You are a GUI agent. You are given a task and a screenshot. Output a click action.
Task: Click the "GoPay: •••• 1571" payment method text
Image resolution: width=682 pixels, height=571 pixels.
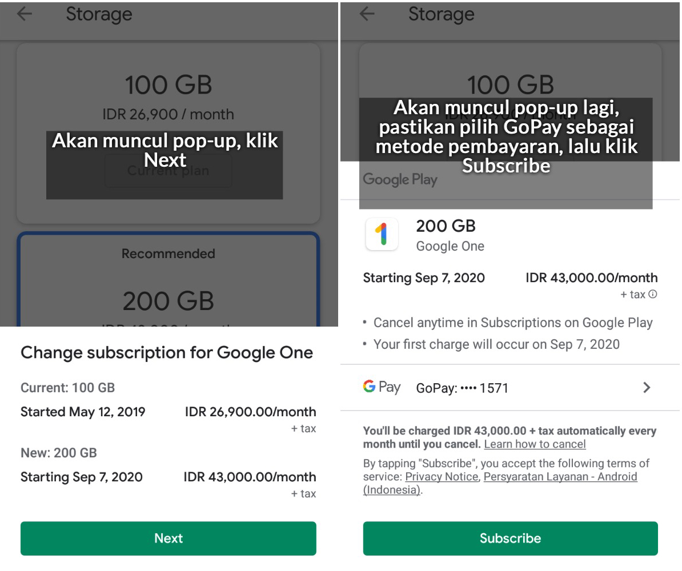[x=462, y=388]
